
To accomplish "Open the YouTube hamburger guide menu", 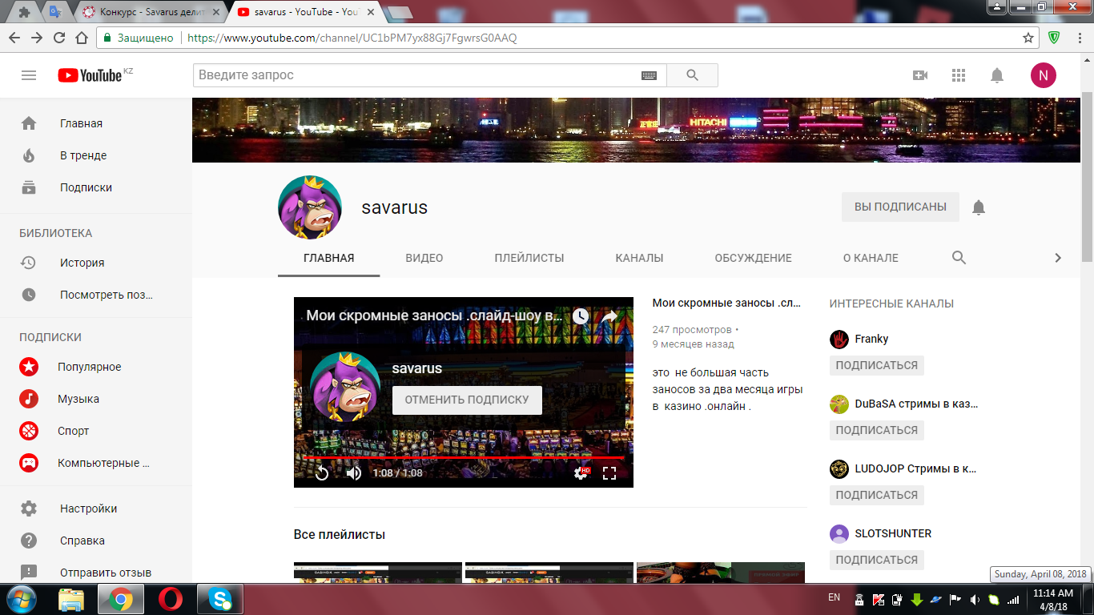I will click(x=29, y=75).
